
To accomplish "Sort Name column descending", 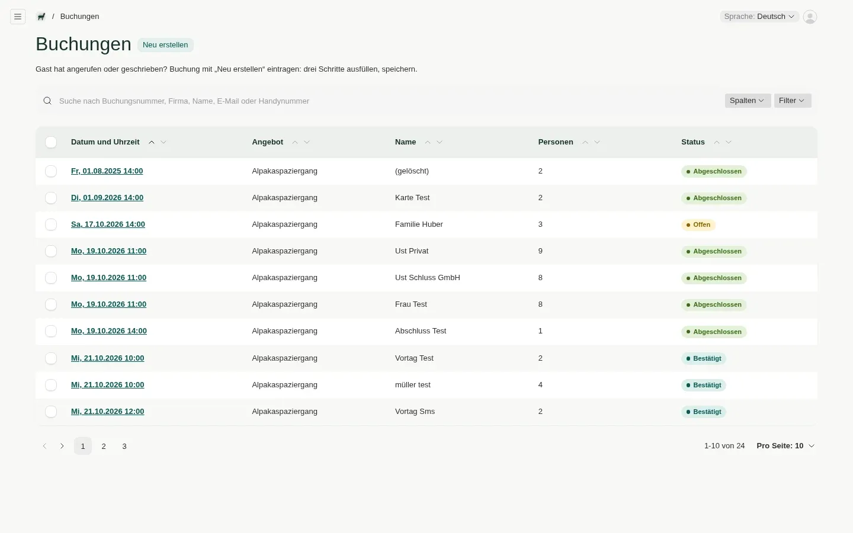I will 440,142.
